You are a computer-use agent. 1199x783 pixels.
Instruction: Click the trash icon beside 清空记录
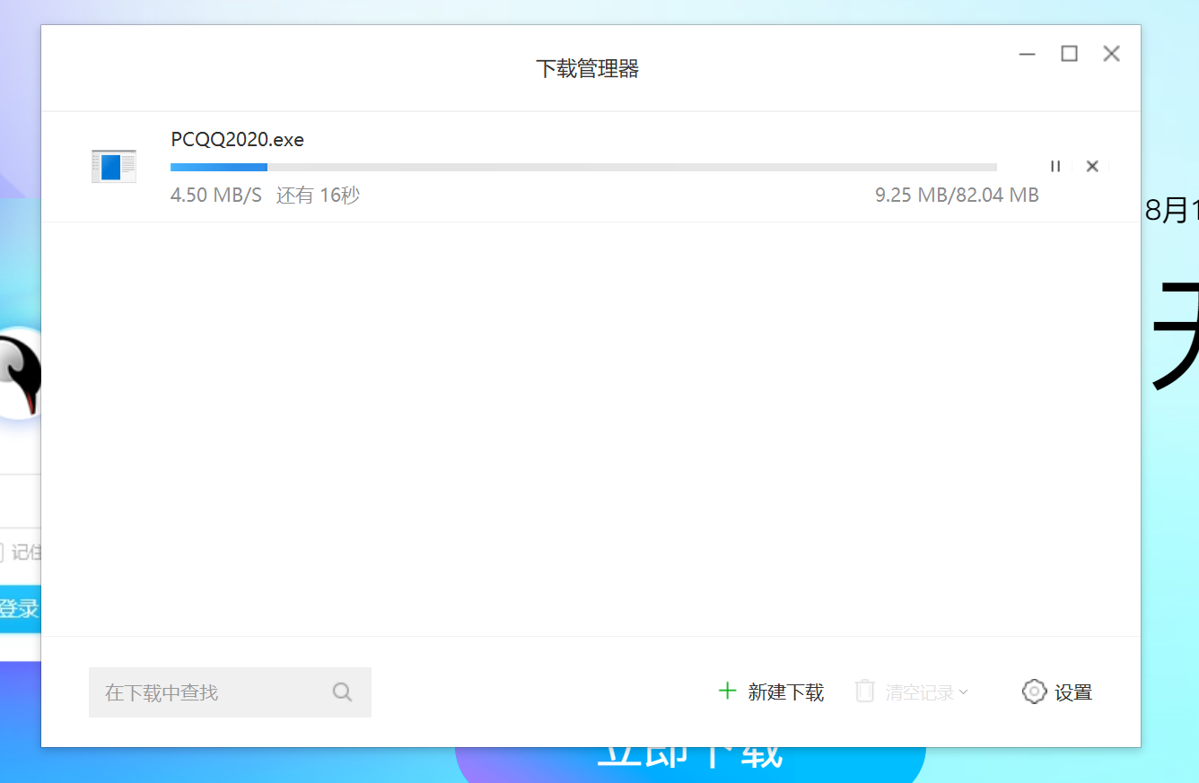pyautogui.click(x=864, y=691)
